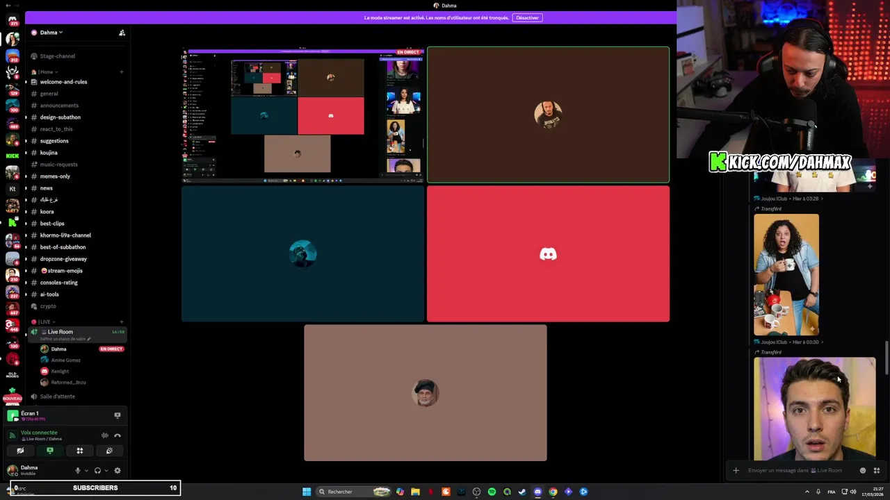The image size is (890, 500).
Task: Select the tan participant tile at the bottom
Action: point(426,393)
